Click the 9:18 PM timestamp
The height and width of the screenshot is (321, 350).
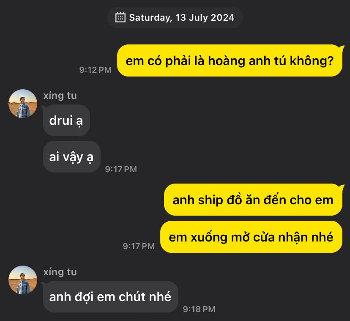click(199, 309)
